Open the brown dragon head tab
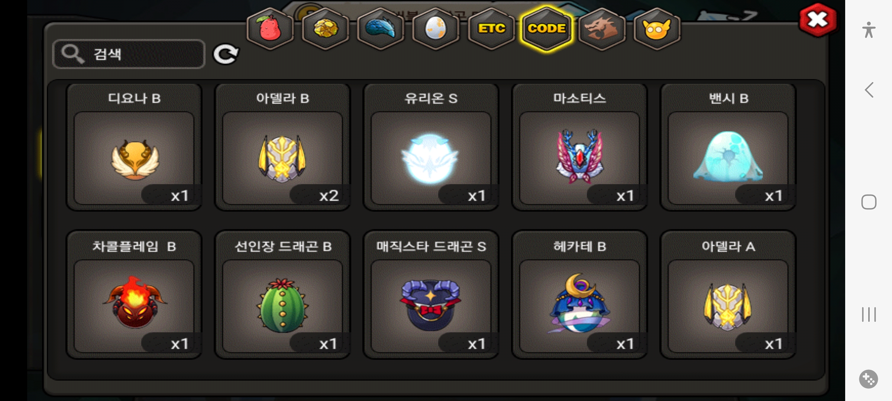Screen dimensions: 892x401 pyautogui.click(x=602, y=29)
